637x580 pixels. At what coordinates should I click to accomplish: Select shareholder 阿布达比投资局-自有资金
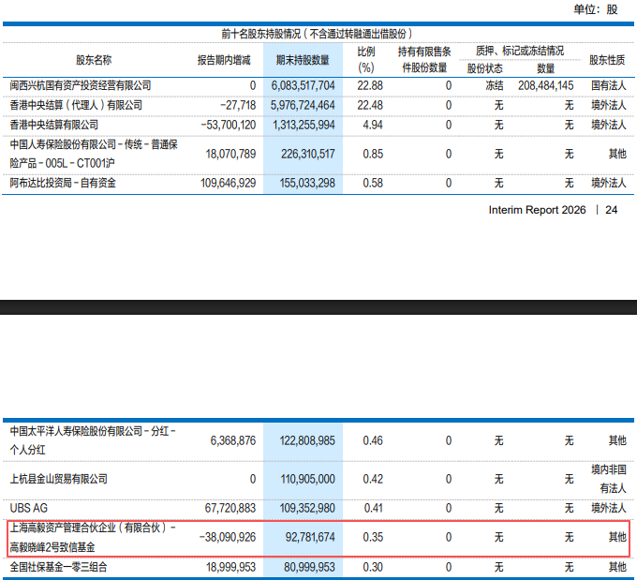(x=63, y=183)
